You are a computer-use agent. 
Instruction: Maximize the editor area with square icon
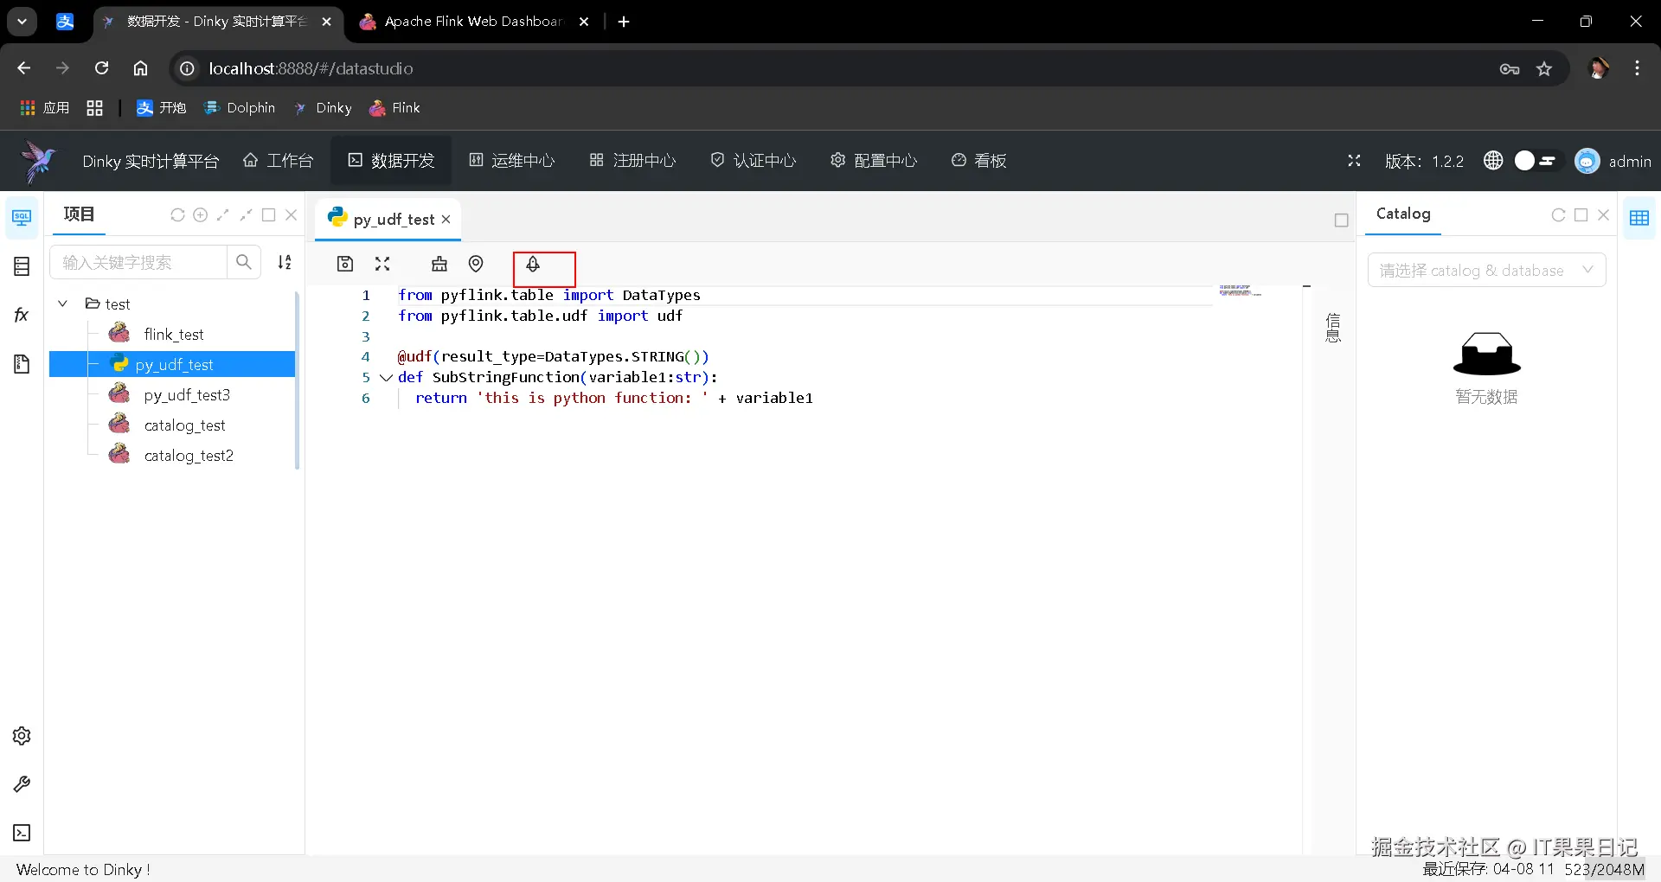[x=1341, y=220]
